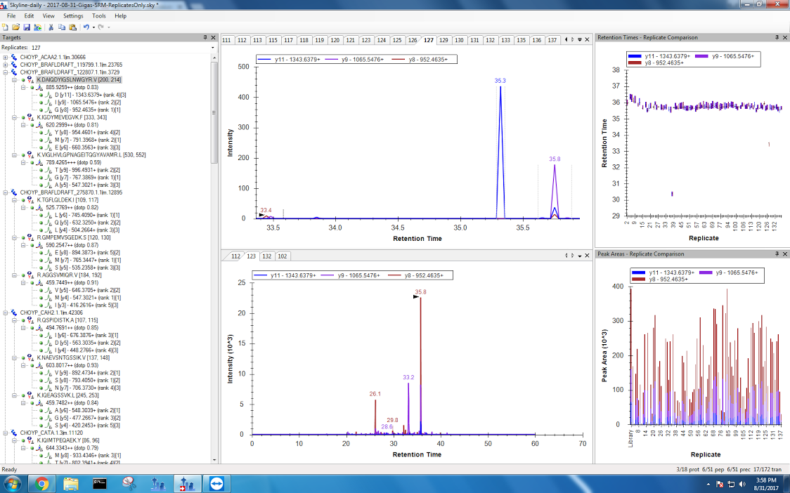Expand the CHOYP_ACAA2.1.1 protein node

pyautogui.click(x=6, y=57)
